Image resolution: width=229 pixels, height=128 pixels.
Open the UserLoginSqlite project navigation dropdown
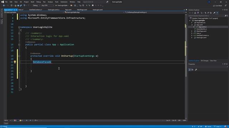tap(34, 12)
